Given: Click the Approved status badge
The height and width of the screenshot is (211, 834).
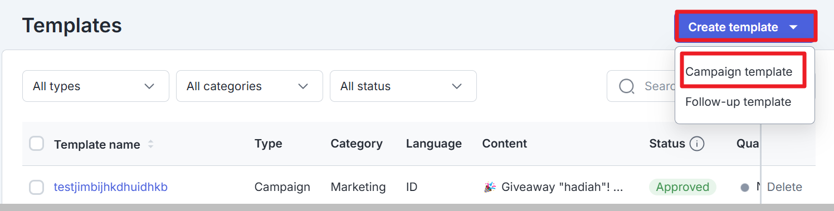Looking at the screenshot, I should coord(682,187).
